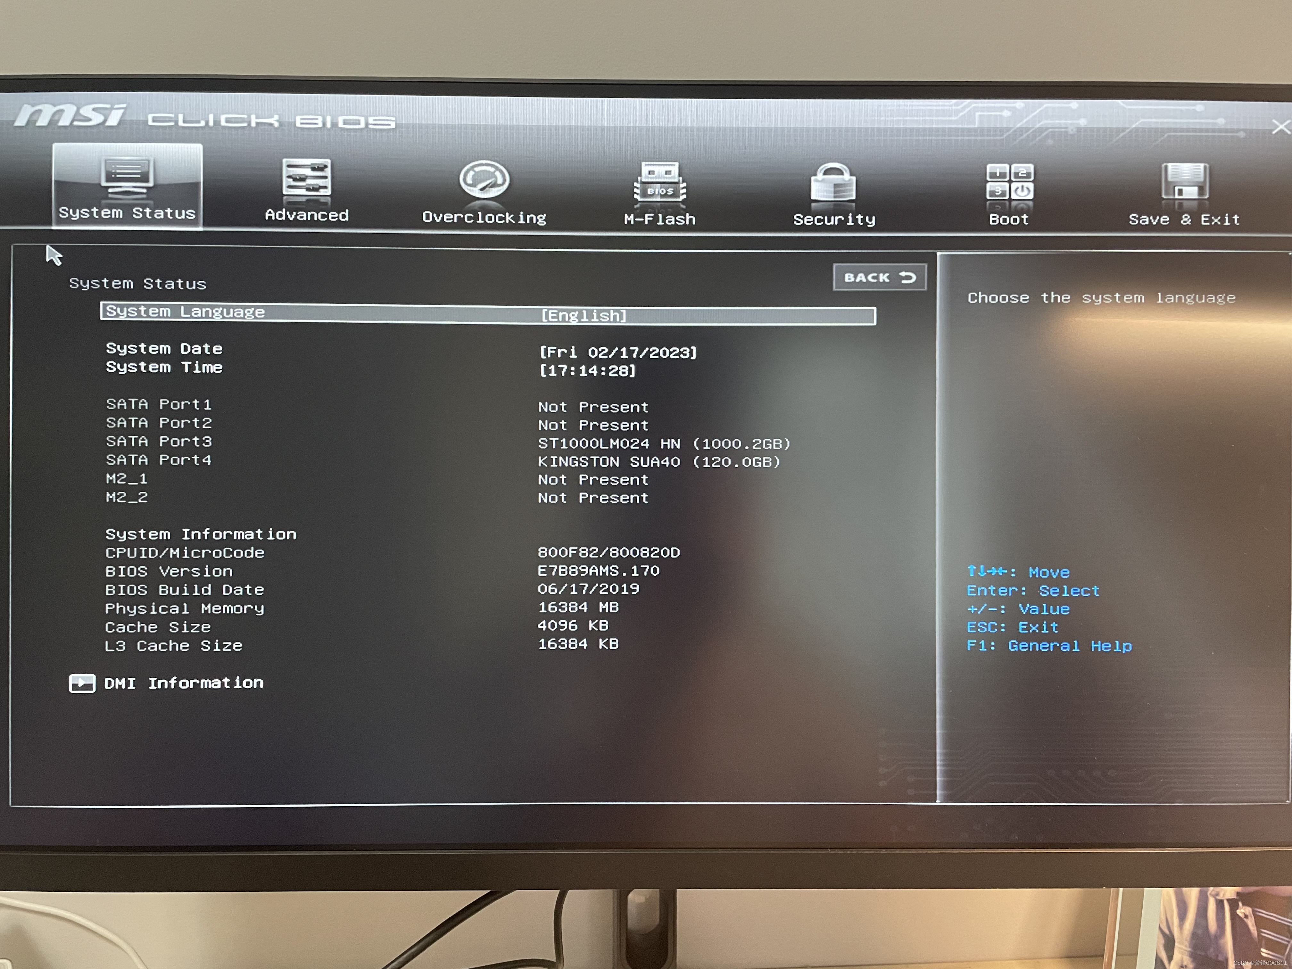
Task: Click the CPUID/MicroCode label
Action: coord(185,552)
